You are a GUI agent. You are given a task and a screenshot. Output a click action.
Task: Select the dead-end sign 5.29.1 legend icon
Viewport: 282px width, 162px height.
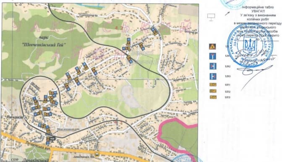point(213,56)
